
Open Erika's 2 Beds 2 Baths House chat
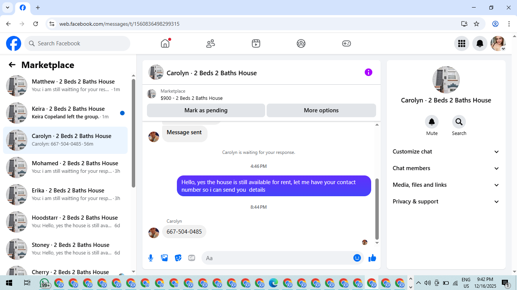pyautogui.click(x=65, y=195)
